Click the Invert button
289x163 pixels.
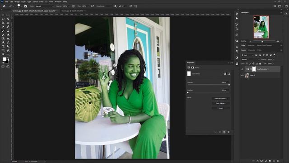coord(221,108)
